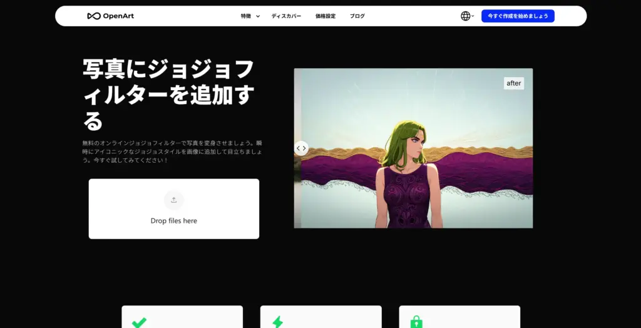
Task: Click the description paragraph starting 無料のオンライン
Action: [172, 151]
